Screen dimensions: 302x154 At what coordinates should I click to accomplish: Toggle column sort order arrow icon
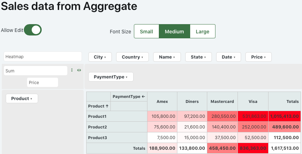(x=79, y=70)
